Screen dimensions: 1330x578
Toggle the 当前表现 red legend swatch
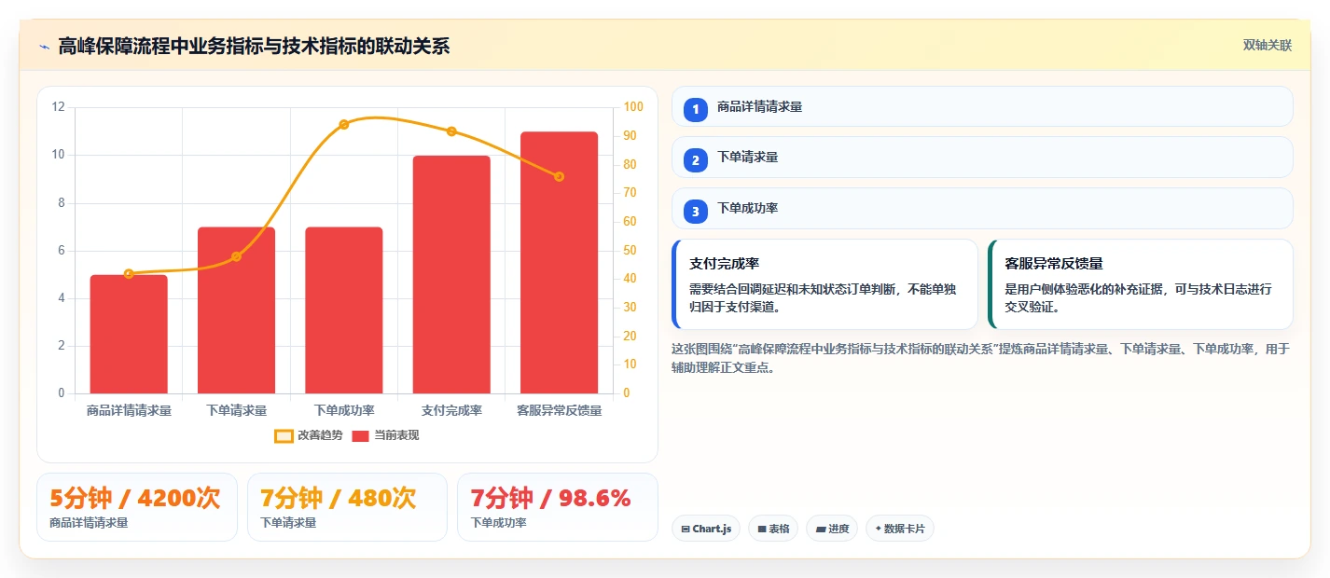361,435
